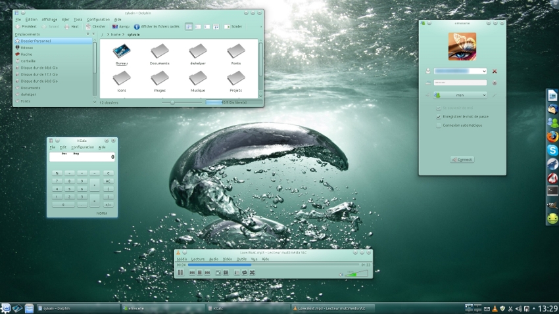Open the Musique folder
Screen dimensions: 559x314
click(197, 81)
